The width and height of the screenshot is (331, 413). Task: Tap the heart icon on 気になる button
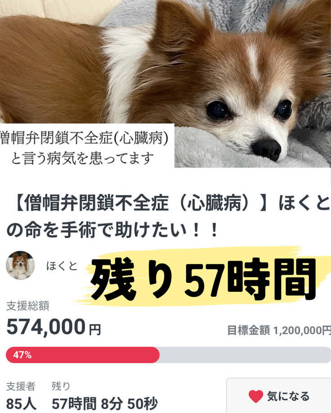tap(256, 396)
